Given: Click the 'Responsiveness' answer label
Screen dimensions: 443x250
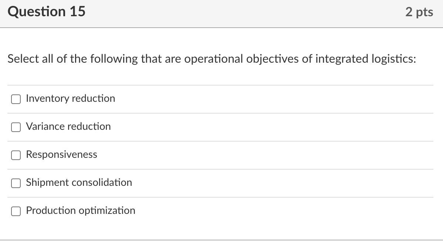Looking at the screenshot, I should tap(61, 154).
